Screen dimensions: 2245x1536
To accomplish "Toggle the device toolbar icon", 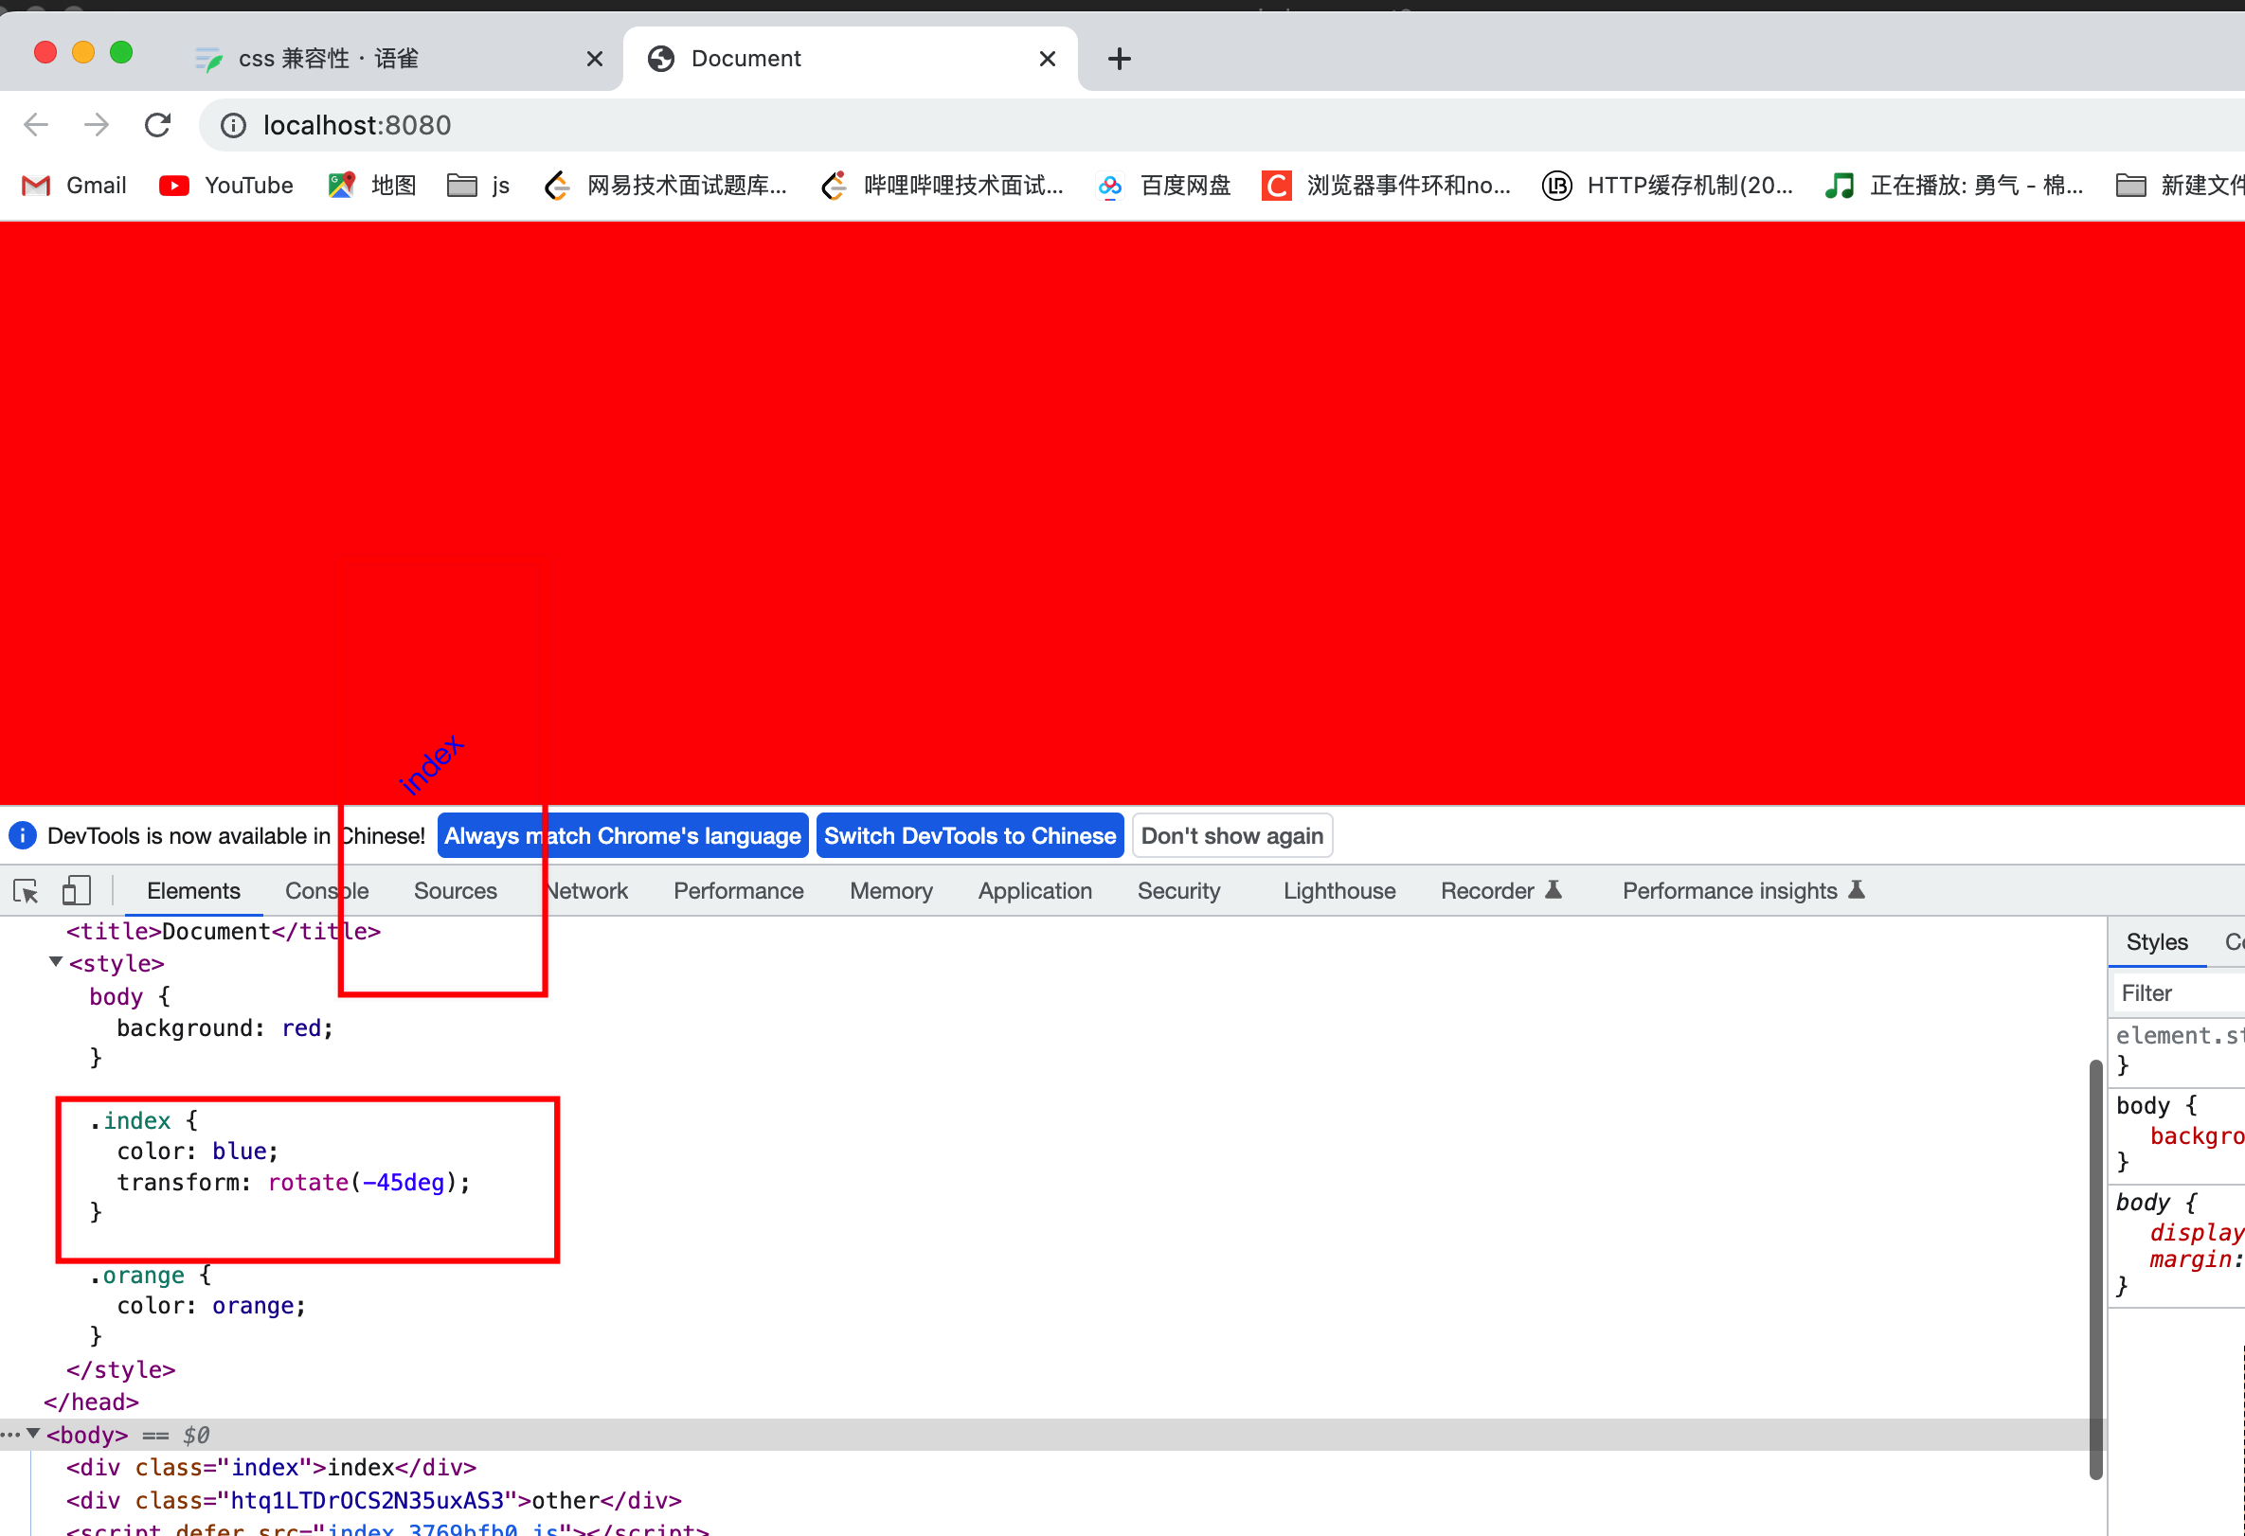I will 77,891.
